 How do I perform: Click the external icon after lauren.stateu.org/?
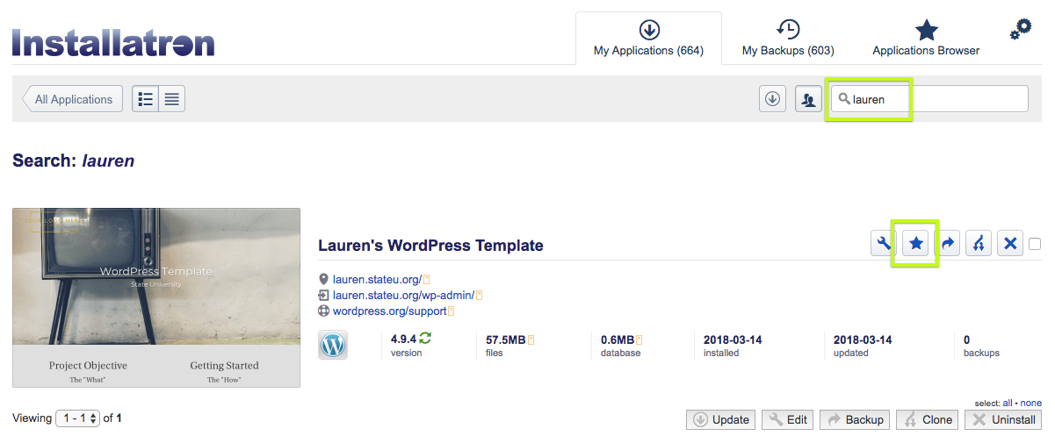pos(426,279)
